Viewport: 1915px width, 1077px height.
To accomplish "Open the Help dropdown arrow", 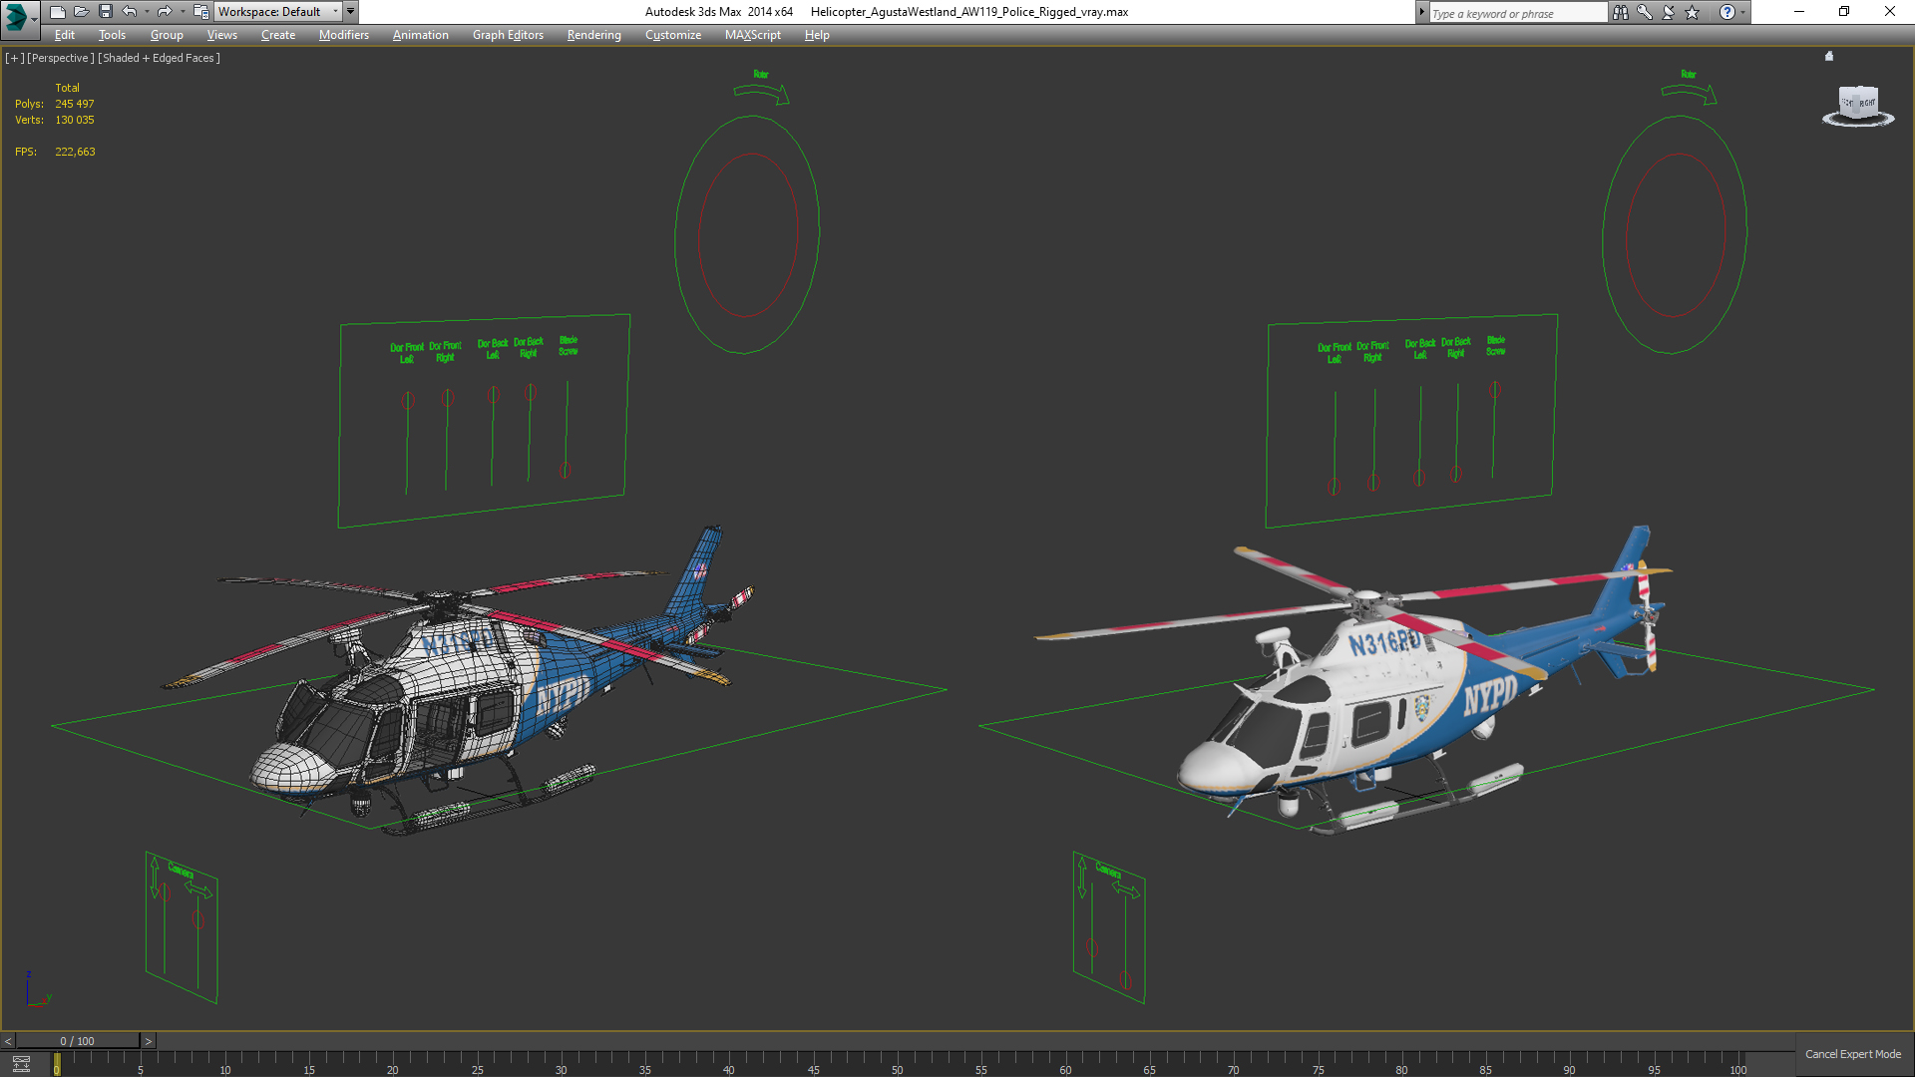I will pyautogui.click(x=1743, y=12).
